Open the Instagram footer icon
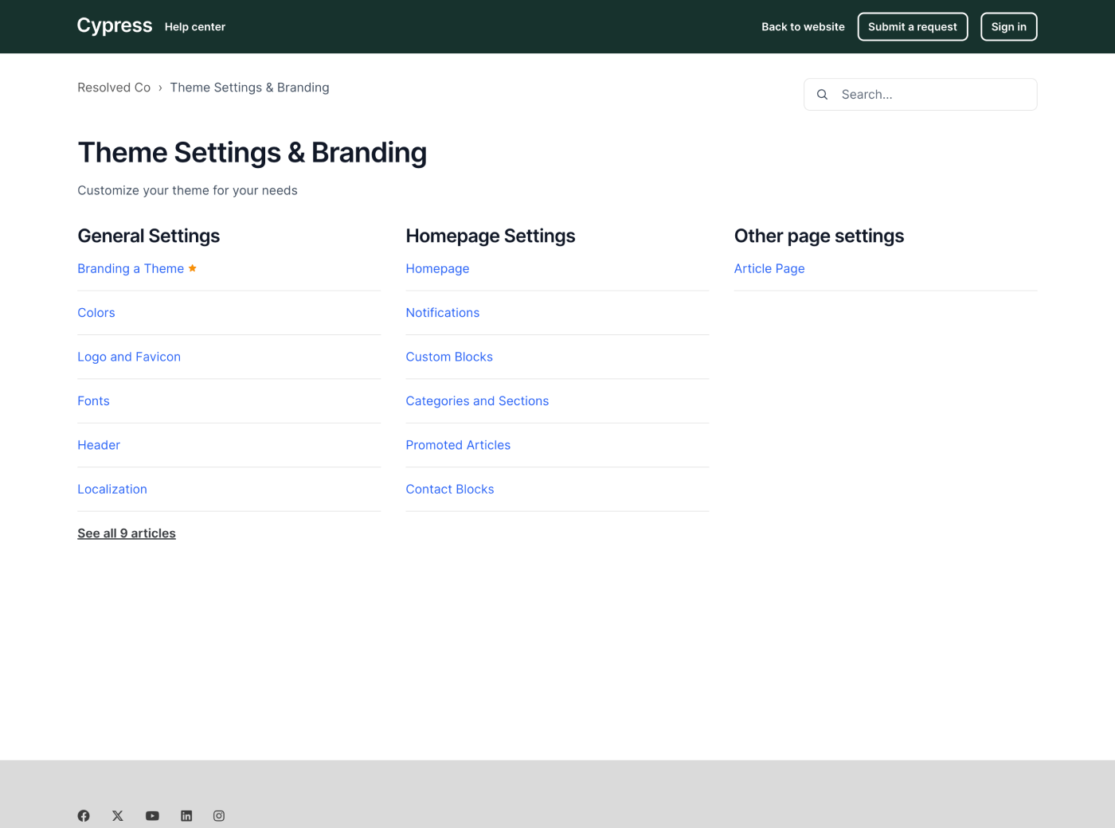Viewport: 1115px width, 828px height. coord(219,815)
